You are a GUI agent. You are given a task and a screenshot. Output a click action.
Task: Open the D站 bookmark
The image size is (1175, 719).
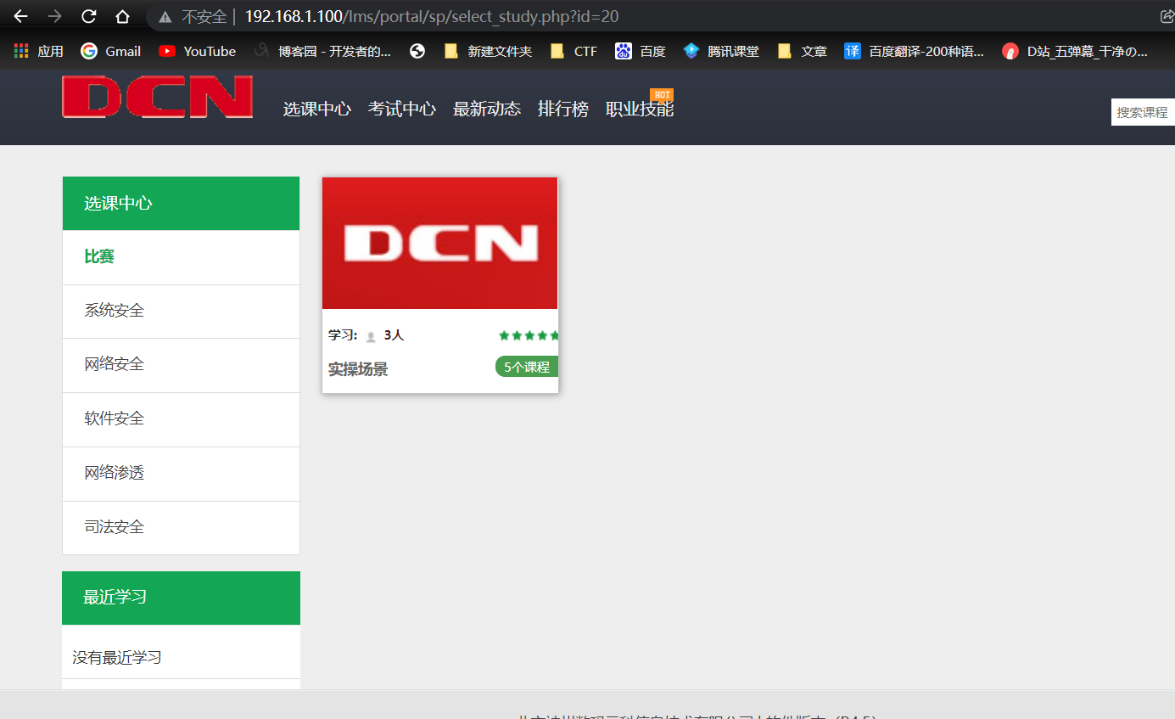(1075, 51)
